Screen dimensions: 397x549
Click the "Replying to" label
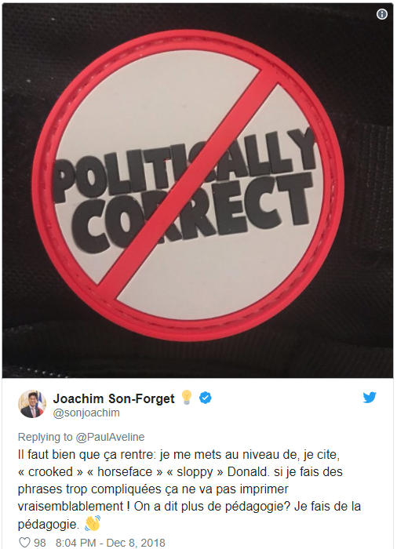tap(46, 437)
